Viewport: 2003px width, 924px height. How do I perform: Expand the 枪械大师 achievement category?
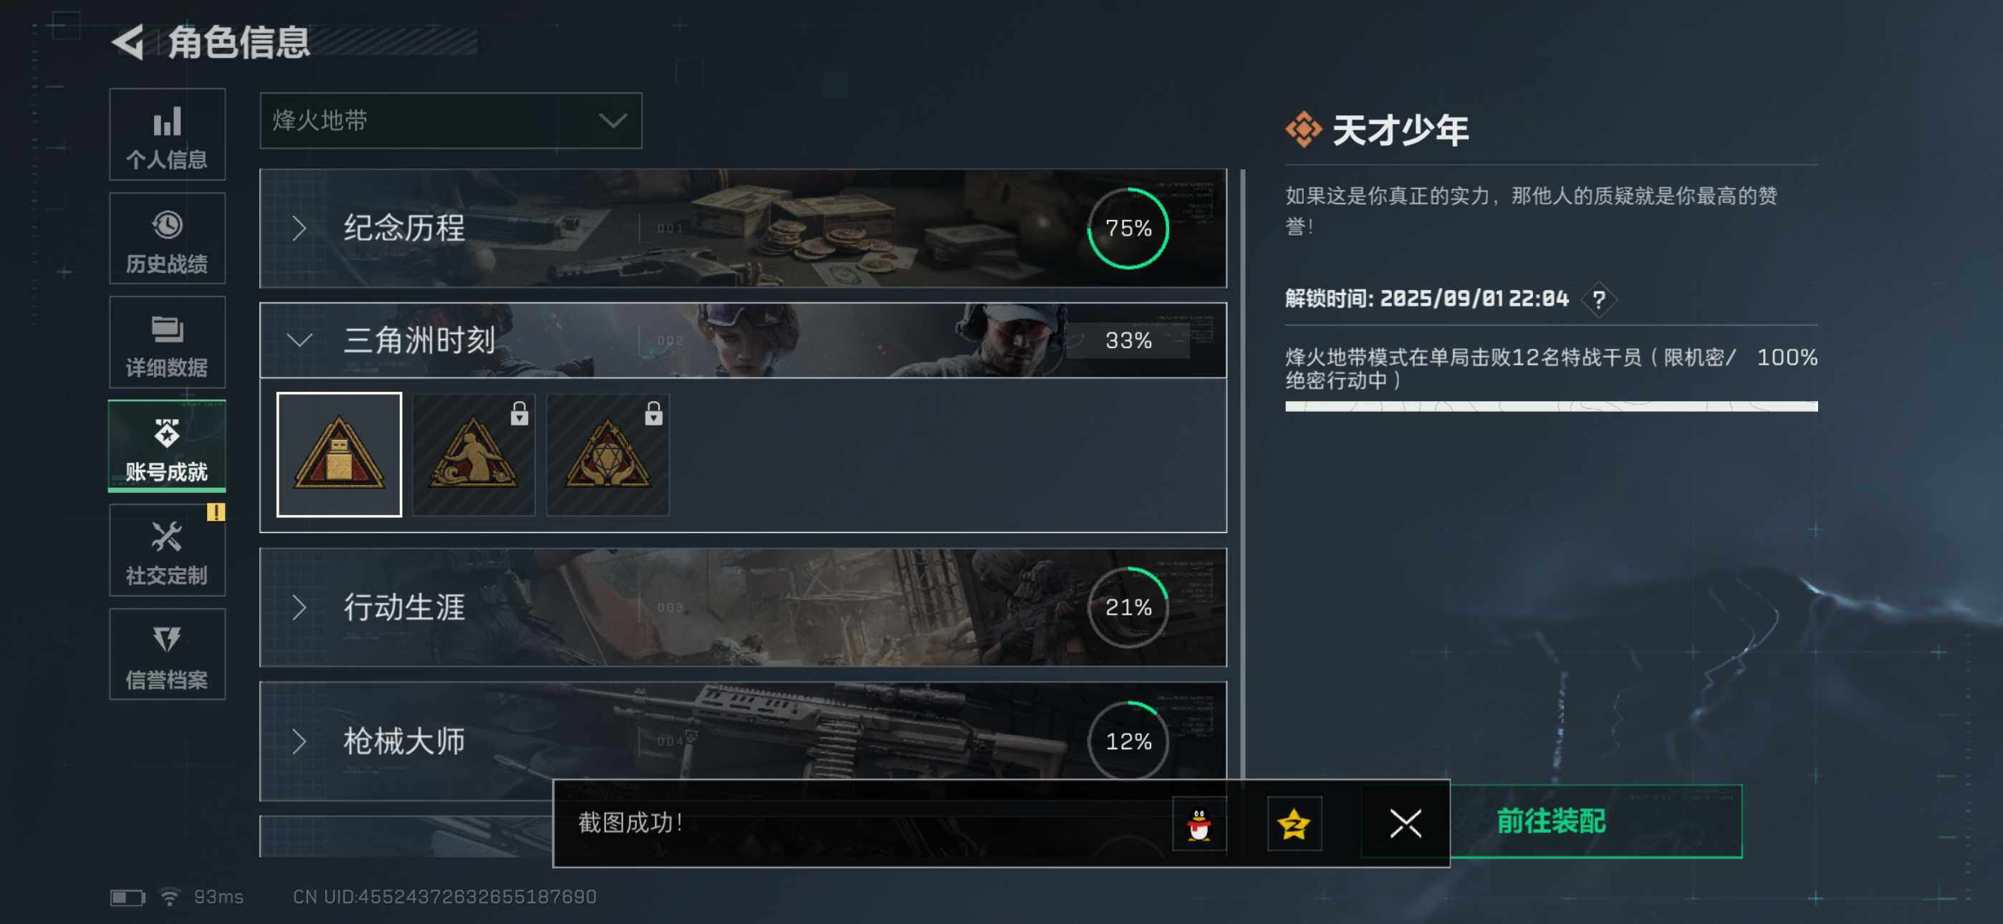pos(743,741)
